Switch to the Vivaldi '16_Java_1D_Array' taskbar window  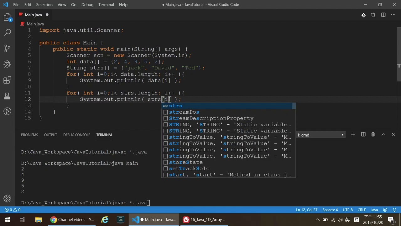pos(205,220)
